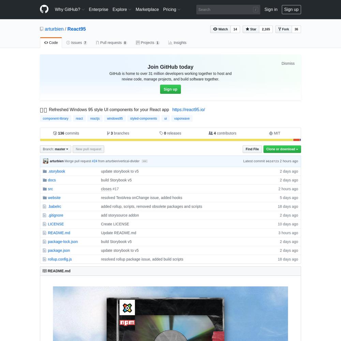Switch to the Issues tab
Image resolution: width=341 pixels, height=341 pixels.
click(76, 43)
